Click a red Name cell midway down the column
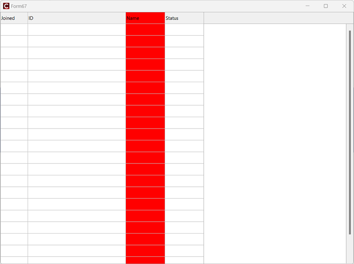 click(145, 146)
